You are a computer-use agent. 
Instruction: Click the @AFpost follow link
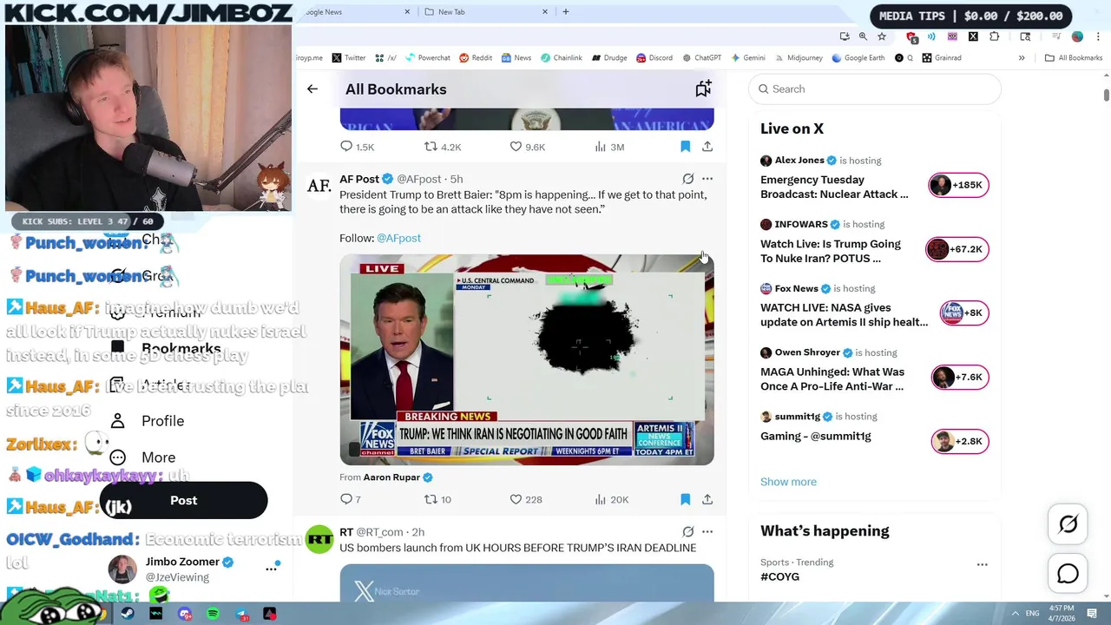[398, 238]
